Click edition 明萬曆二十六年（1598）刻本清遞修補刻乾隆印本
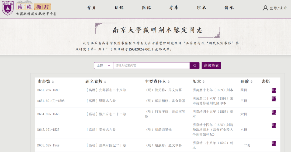 (213, 101)
